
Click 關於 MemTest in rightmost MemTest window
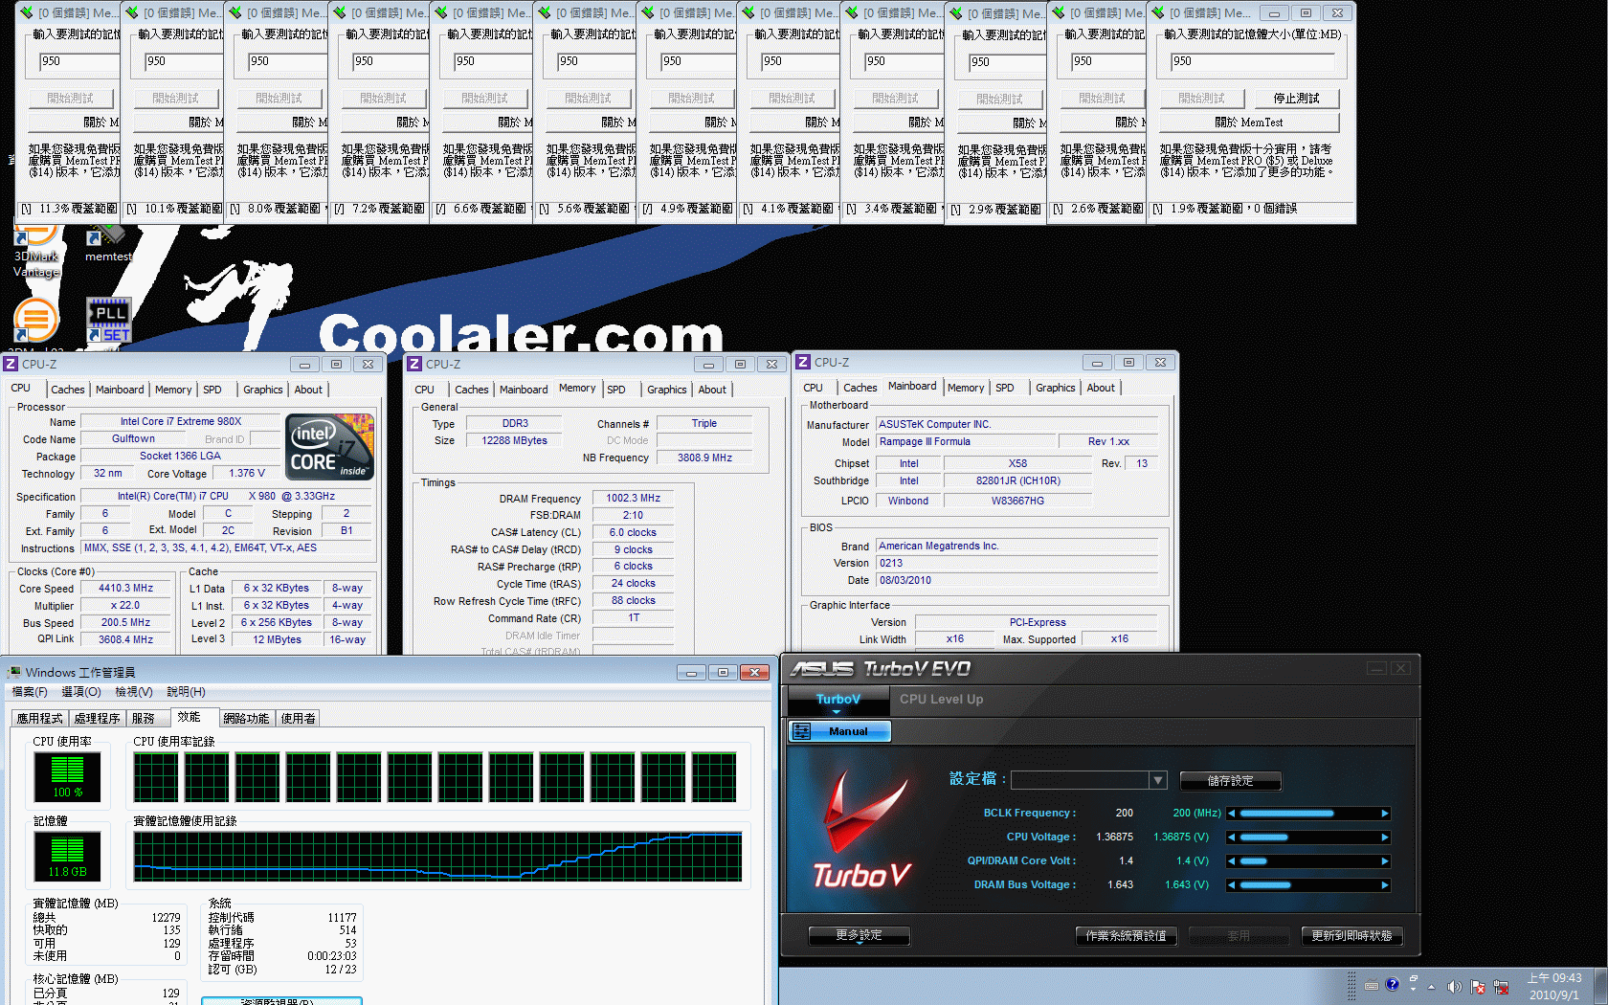click(1249, 123)
